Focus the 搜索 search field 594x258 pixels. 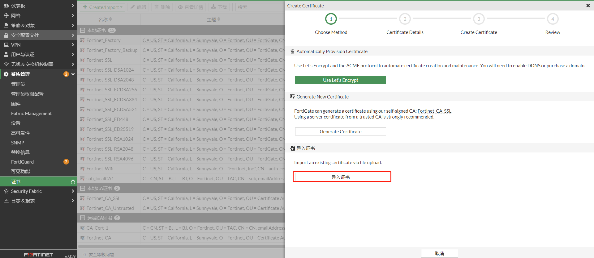pos(260,7)
